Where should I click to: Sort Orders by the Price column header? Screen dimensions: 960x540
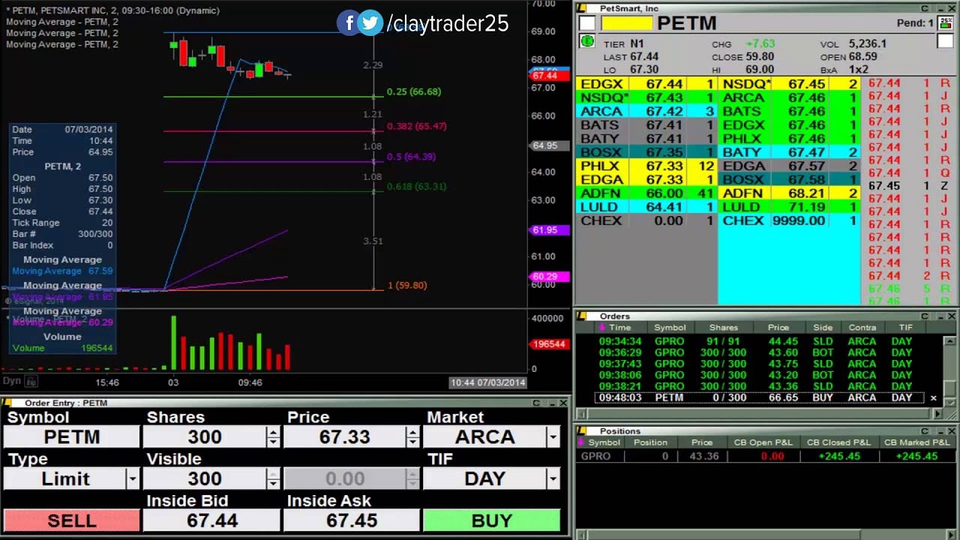[778, 328]
